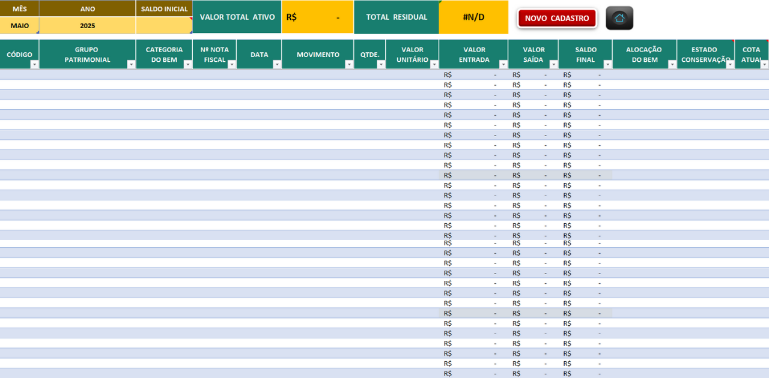Open the MOVIMENTO column filter dropdown
The image size is (769, 378).
(349, 64)
